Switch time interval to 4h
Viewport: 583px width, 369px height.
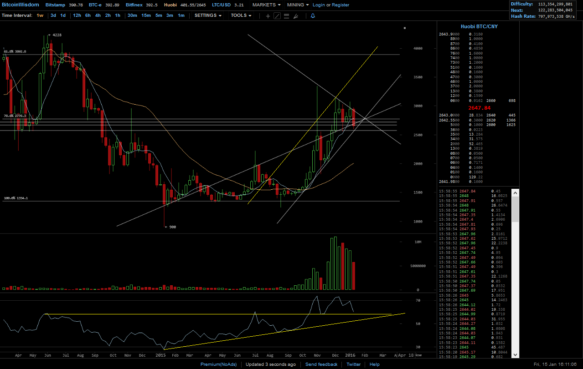(x=98, y=15)
